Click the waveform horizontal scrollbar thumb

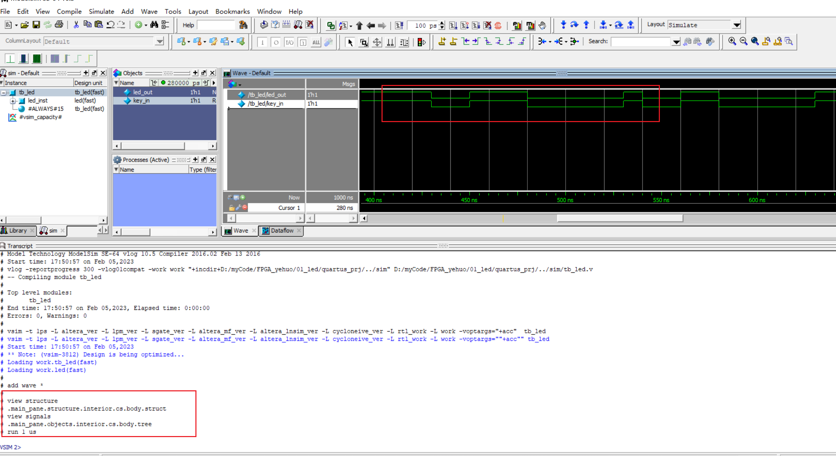click(619, 218)
